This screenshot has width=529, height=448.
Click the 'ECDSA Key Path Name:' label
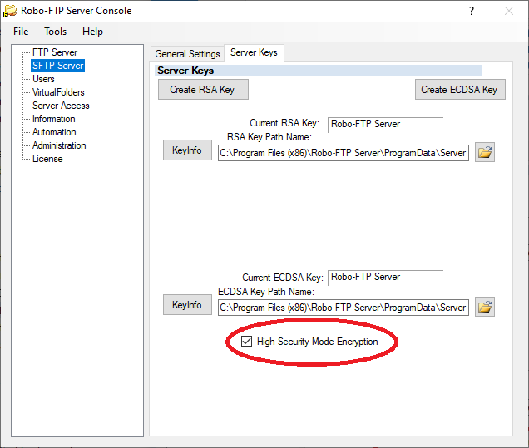(266, 292)
